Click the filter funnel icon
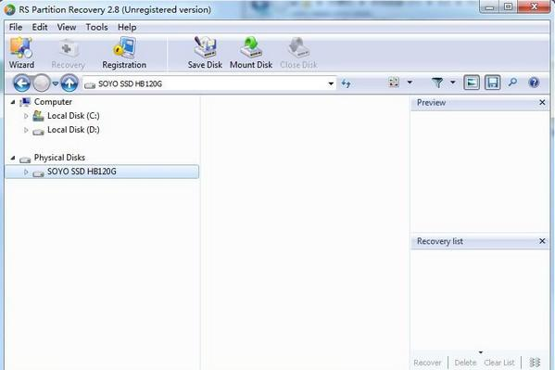Image resolution: width=555 pixels, height=370 pixels. point(437,83)
